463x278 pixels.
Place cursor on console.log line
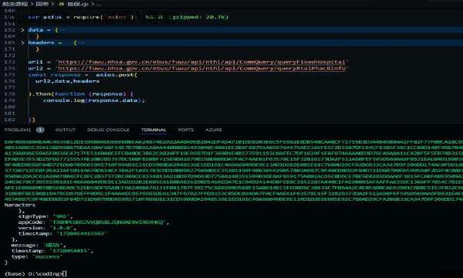[94, 100]
